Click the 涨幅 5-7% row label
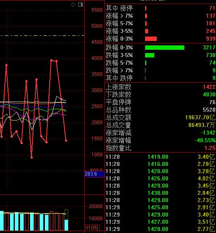 coord(119,23)
